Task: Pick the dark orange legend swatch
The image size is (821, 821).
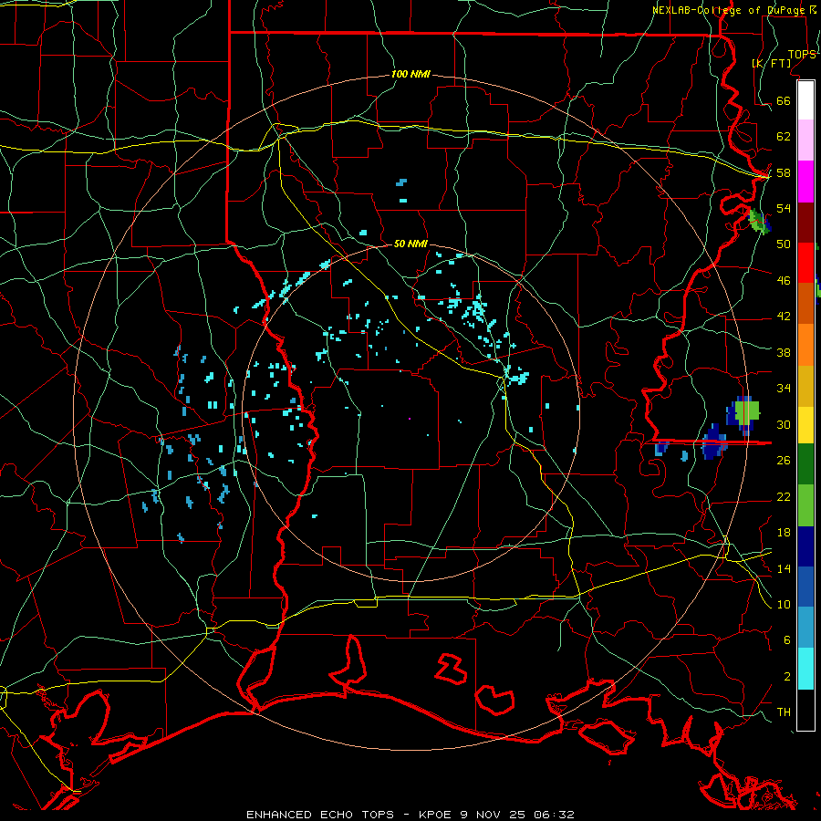Action: coord(805,304)
